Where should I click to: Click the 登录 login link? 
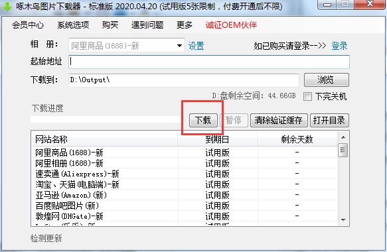[339, 46]
